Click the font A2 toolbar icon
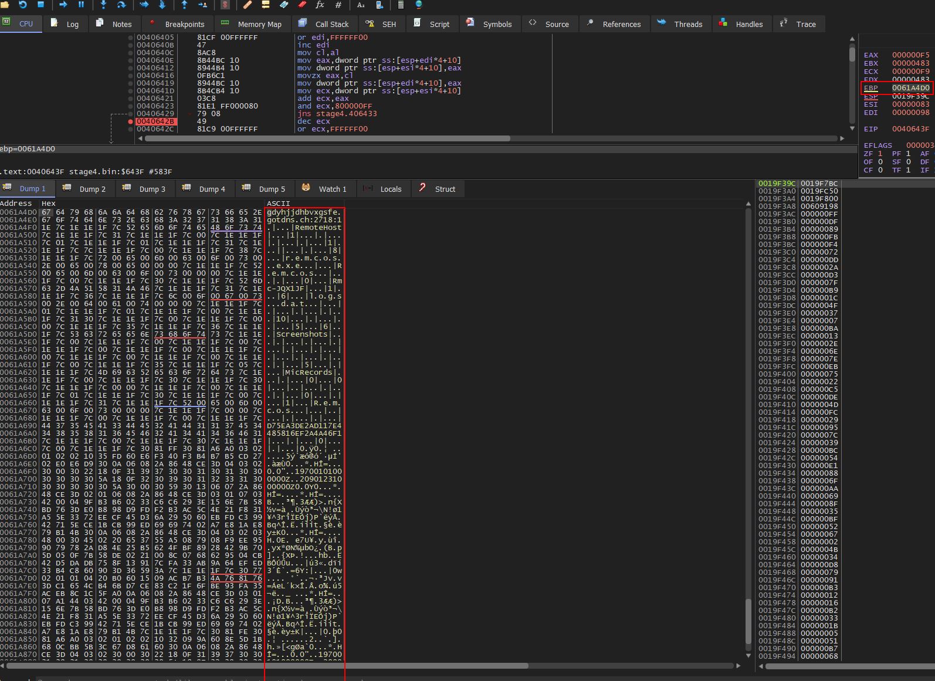This screenshot has height=681, width=935. tap(361, 4)
